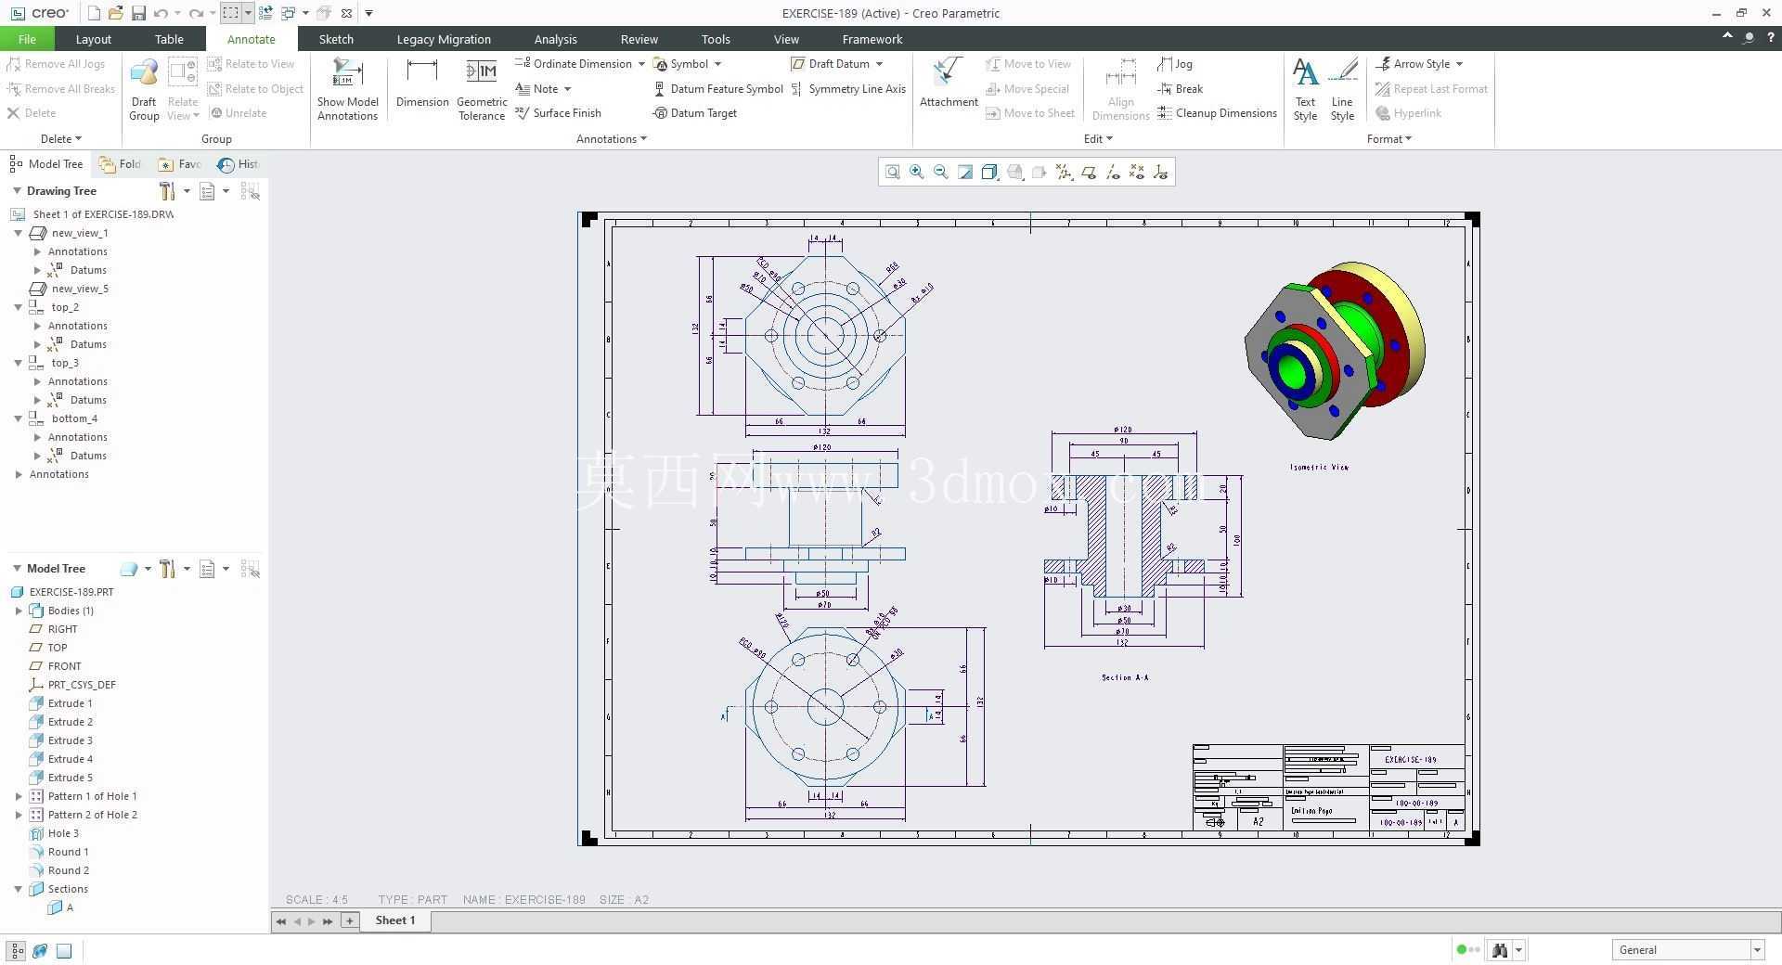Click the Redo arrow icon
Screen dimensions: 1782x965
point(196,13)
